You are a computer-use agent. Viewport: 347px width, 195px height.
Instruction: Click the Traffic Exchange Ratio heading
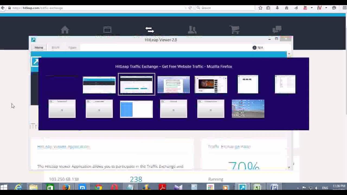coord(229,147)
